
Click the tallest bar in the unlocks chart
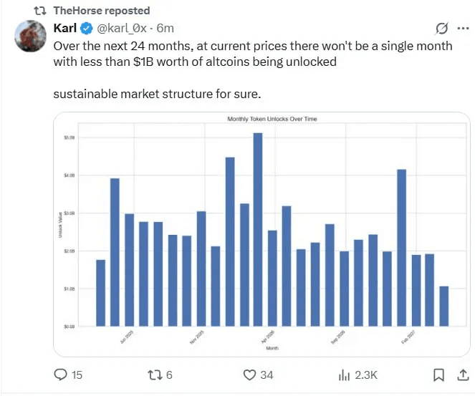pos(258,229)
